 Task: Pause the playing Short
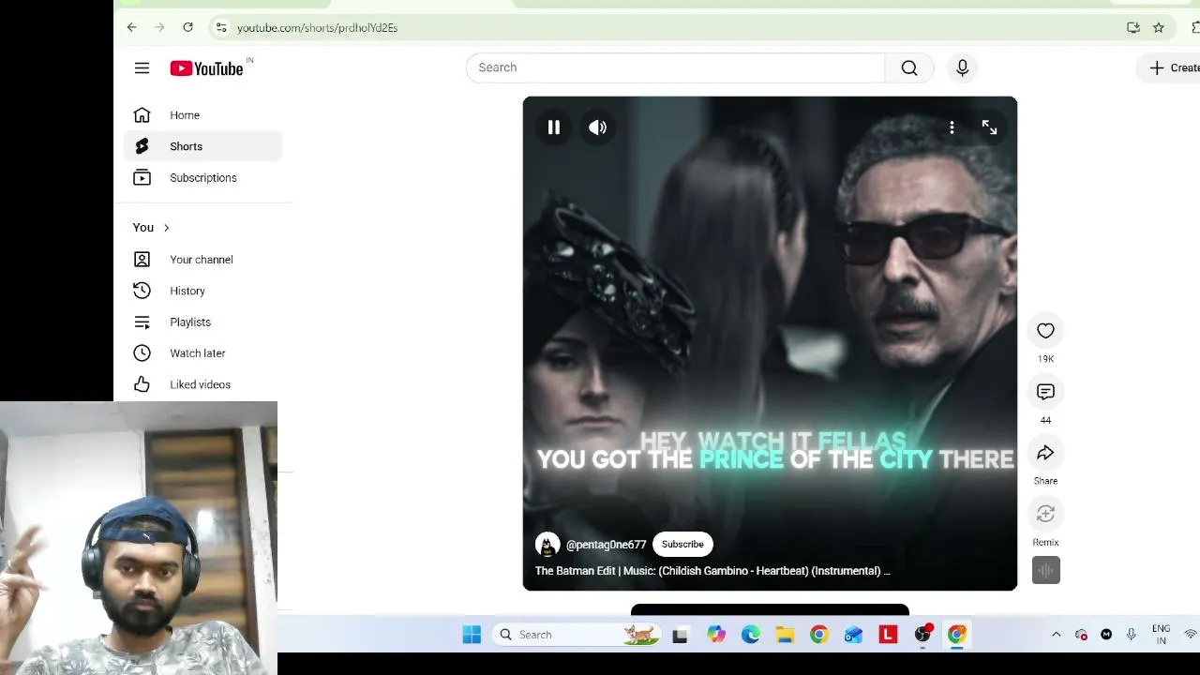pyautogui.click(x=554, y=127)
